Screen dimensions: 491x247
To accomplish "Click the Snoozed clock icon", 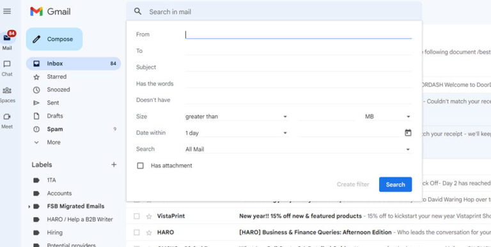I will coord(36,90).
